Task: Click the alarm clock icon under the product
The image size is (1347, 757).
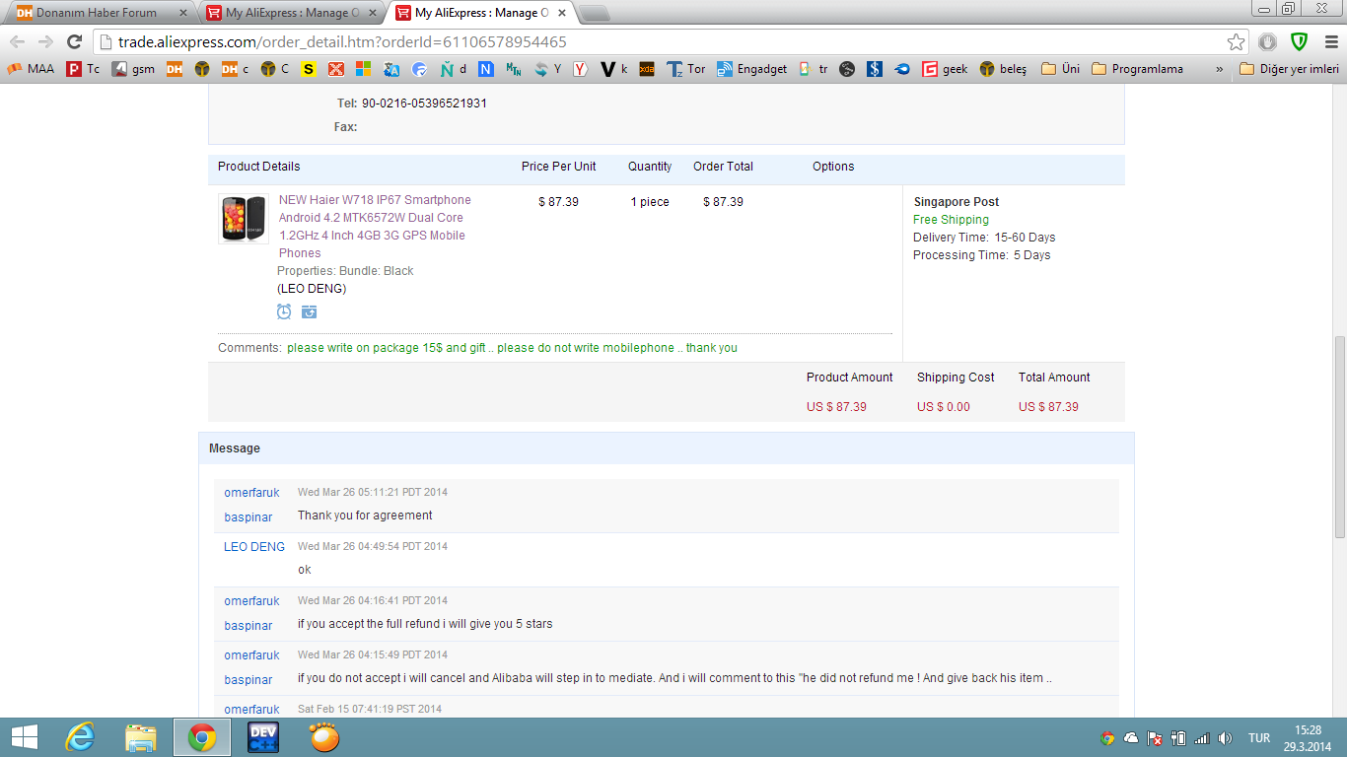Action: [x=284, y=311]
